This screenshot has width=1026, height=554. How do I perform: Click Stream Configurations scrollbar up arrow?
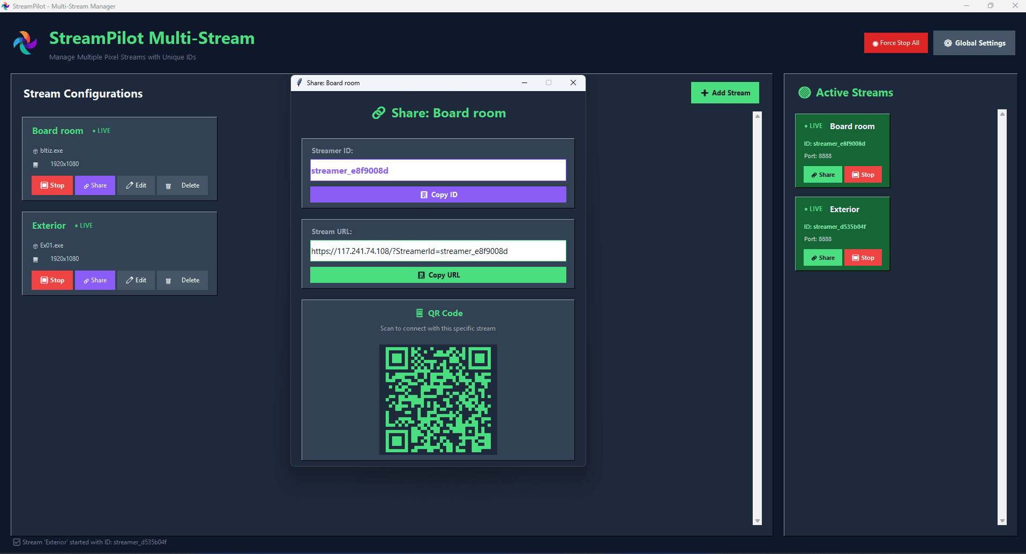[758, 116]
